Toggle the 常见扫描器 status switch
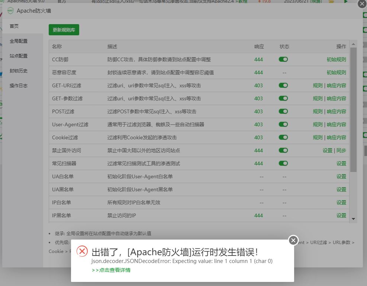Viewport: 367px width, 286px height. 283,163
